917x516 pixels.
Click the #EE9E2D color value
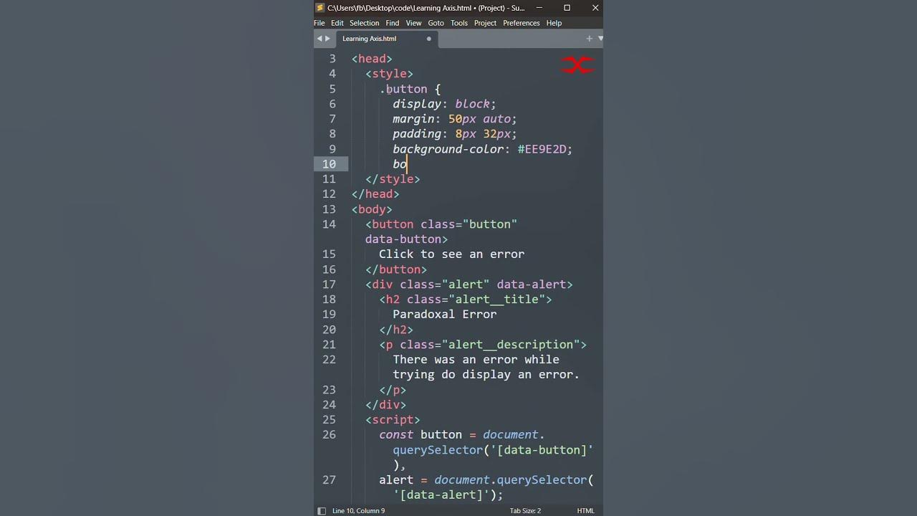(x=542, y=149)
